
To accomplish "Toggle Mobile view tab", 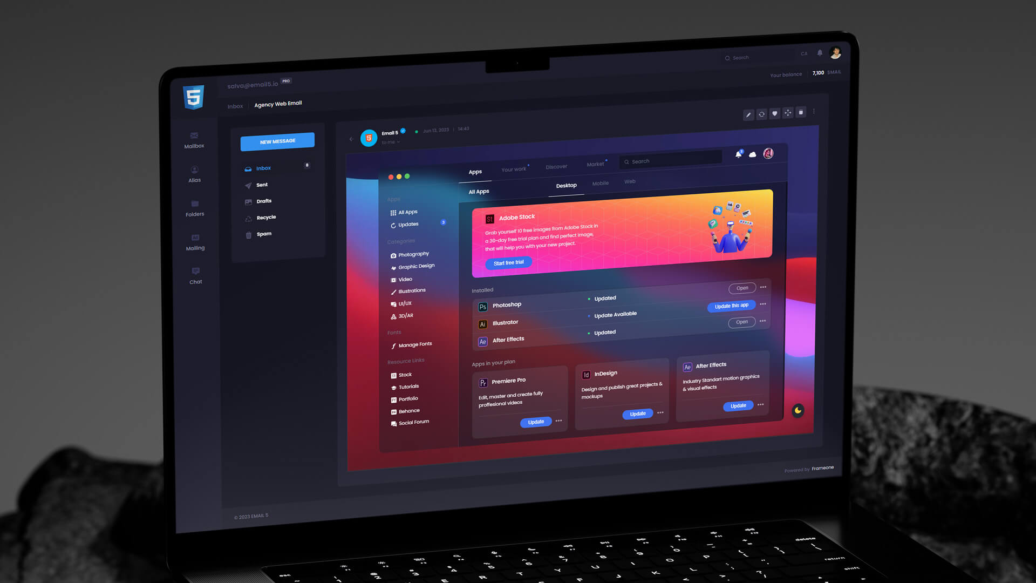I will pos(600,183).
